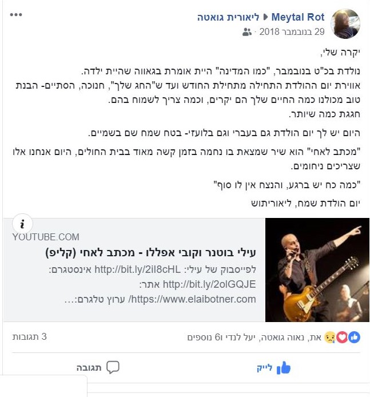The image size is (370, 397).
Task: Click the post date 29 בנובמבר 2018
Action: [292, 31]
